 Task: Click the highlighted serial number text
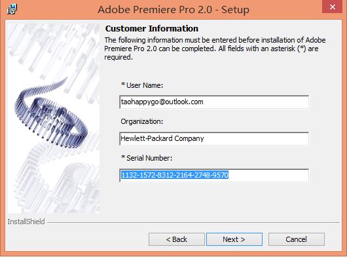pyautogui.click(x=175, y=175)
